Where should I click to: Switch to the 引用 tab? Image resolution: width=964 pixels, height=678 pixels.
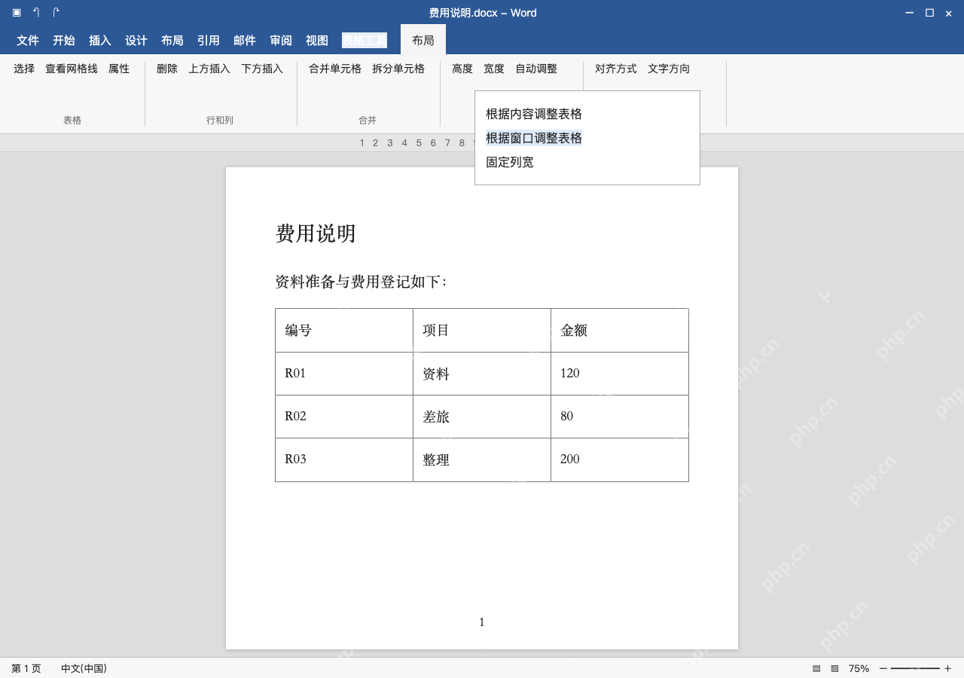[209, 41]
